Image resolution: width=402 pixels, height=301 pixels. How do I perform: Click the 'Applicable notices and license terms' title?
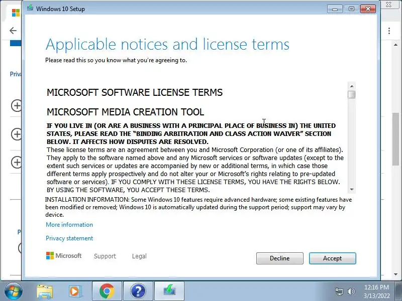pos(167,44)
